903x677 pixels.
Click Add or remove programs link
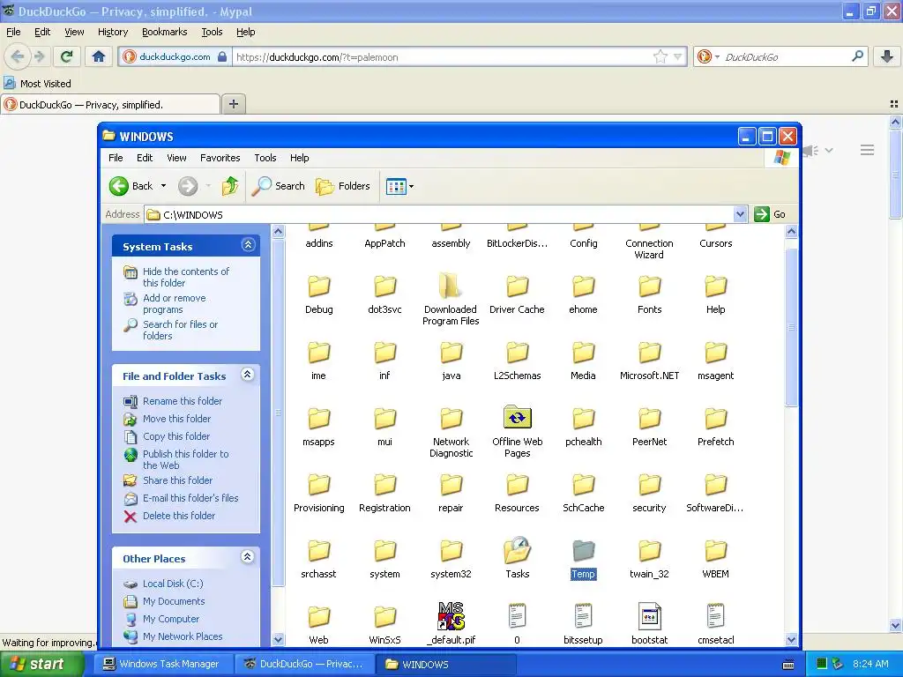175,303
